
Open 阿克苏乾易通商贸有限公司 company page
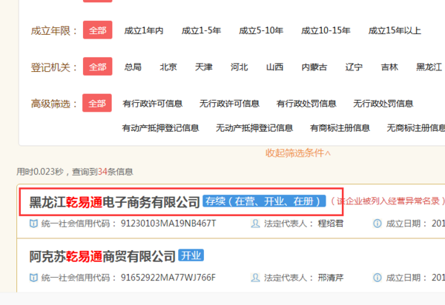(102, 256)
